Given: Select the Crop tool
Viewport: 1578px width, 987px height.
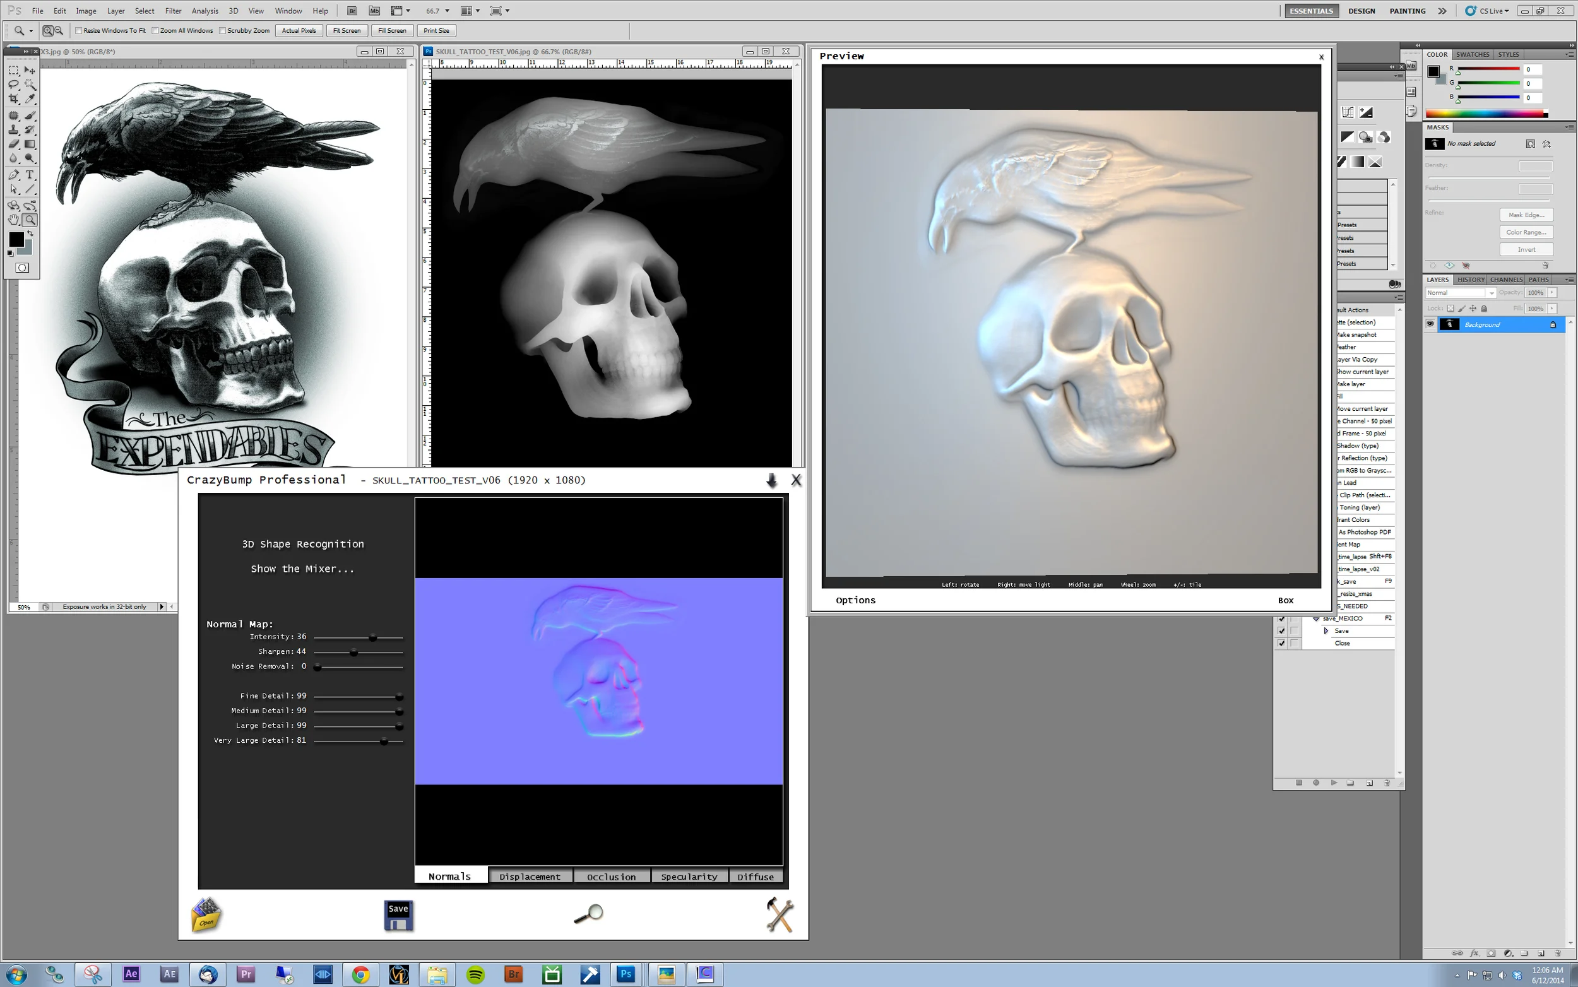Looking at the screenshot, I should point(14,98).
